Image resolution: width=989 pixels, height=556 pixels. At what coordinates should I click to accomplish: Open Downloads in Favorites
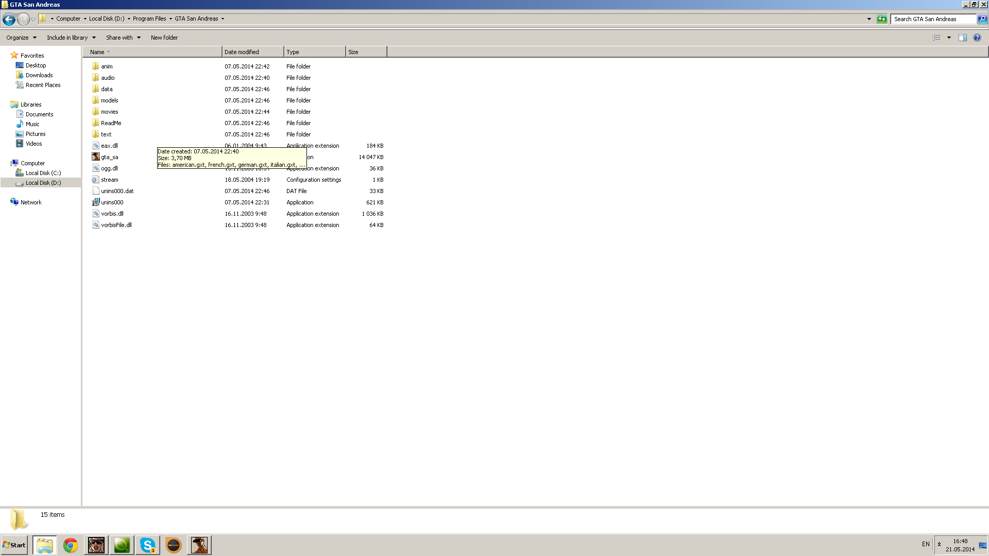(39, 75)
